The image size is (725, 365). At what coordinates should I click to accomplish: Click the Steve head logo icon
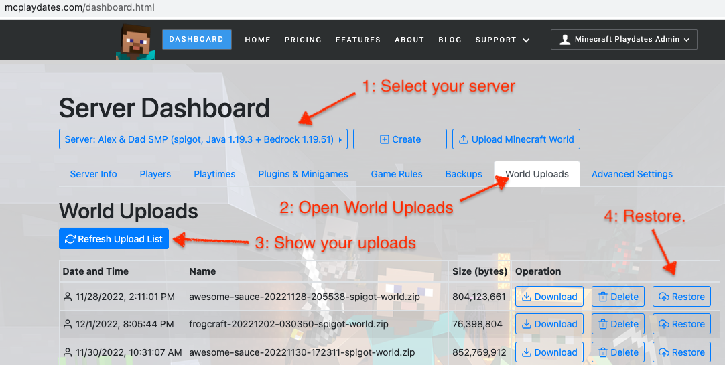click(133, 42)
